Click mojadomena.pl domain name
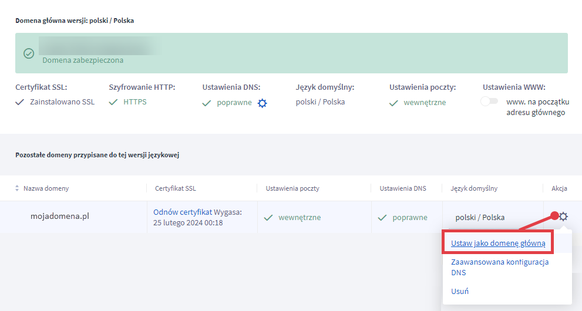The width and height of the screenshot is (582, 311). [x=60, y=216]
